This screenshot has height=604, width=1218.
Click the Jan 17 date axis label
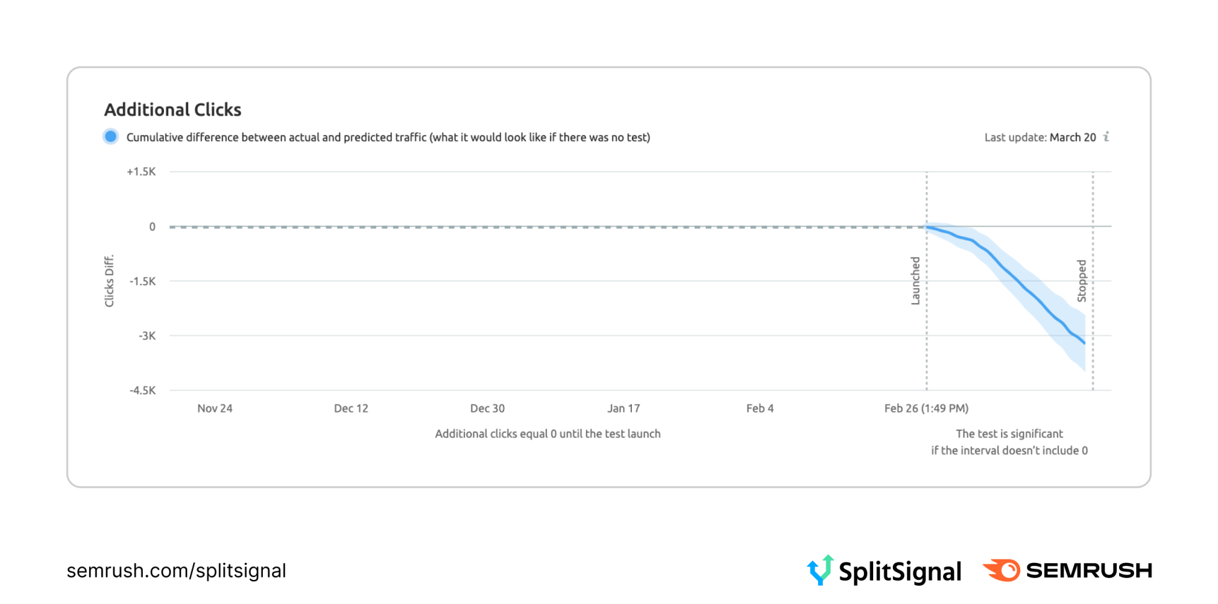coord(623,408)
